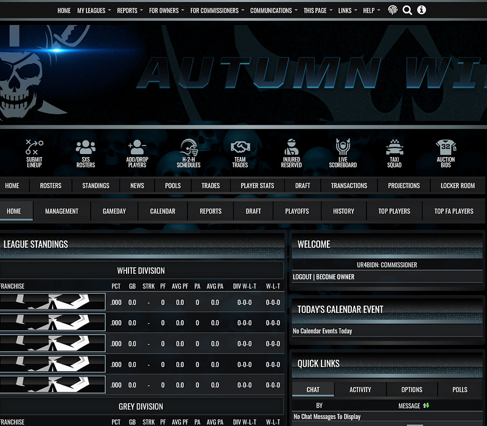Open Pools in league menu
Image resolution: width=487 pixels, height=426 pixels.
[173, 186]
